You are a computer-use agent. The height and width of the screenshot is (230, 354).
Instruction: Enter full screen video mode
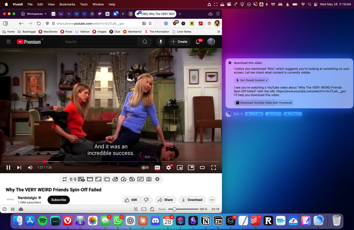pyautogui.click(x=213, y=168)
